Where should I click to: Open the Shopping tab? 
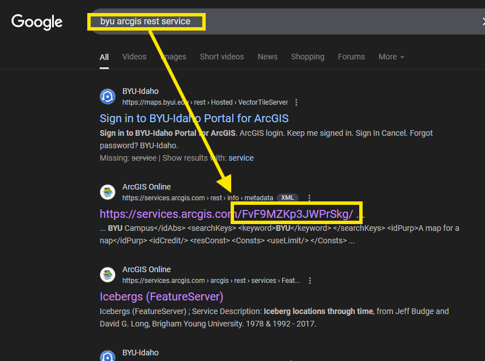coord(308,57)
